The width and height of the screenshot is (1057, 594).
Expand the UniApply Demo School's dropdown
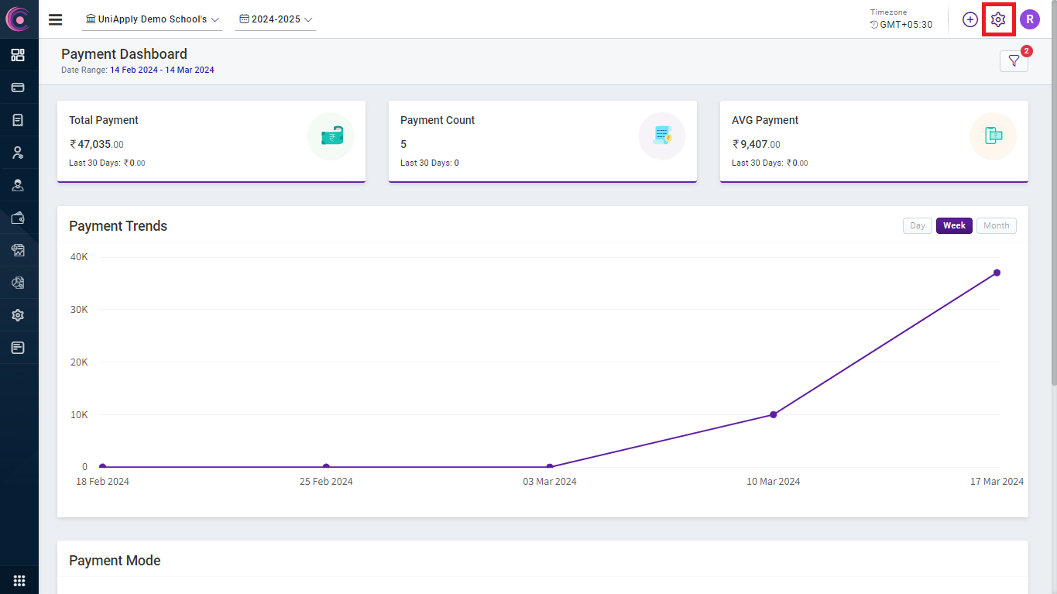153,19
